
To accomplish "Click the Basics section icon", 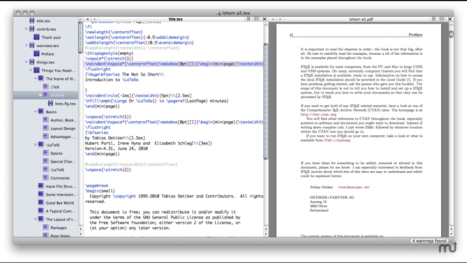I will click(41, 112).
